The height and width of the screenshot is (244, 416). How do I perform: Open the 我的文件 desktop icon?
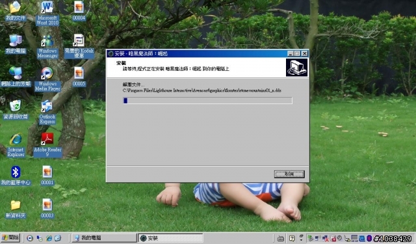click(x=16, y=10)
